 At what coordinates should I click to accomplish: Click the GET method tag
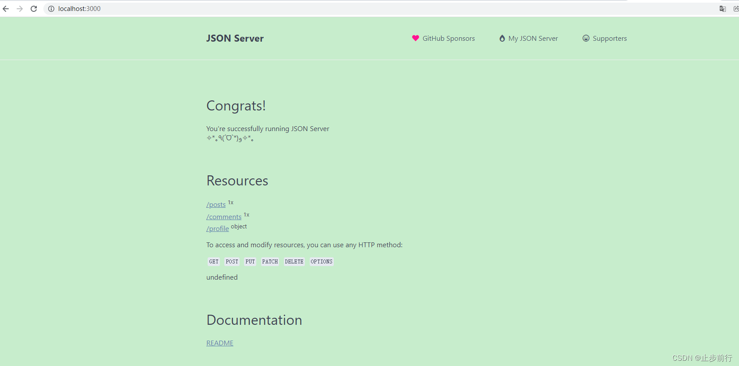coord(214,262)
